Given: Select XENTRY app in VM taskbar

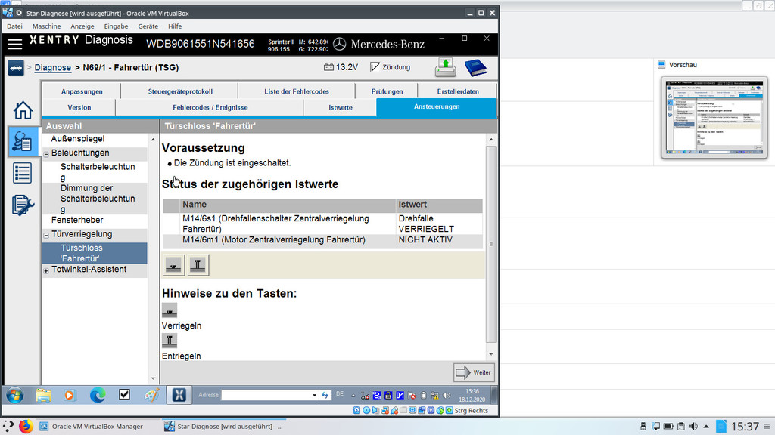Looking at the screenshot, I should point(179,395).
